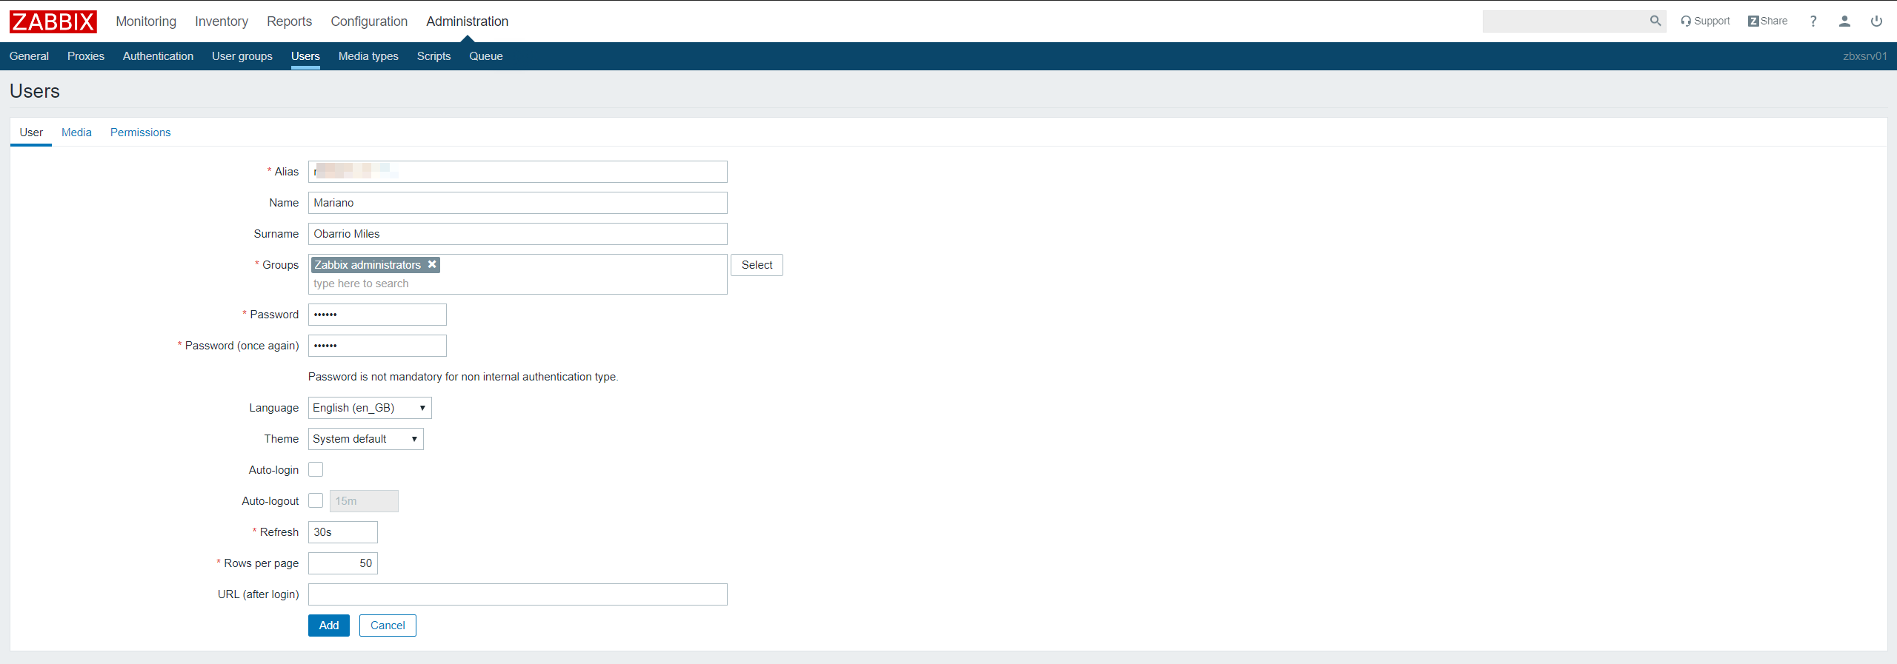Enable the Auto-login checkbox
This screenshot has width=1897, height=664.
click(316, 469)
